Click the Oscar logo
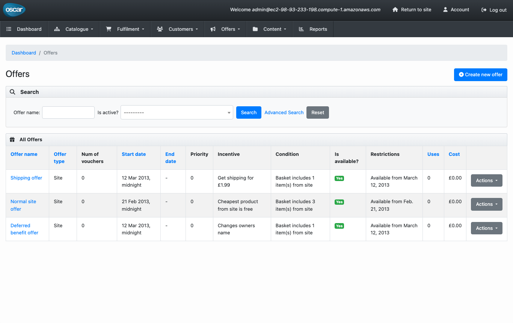 click(14, 10)
